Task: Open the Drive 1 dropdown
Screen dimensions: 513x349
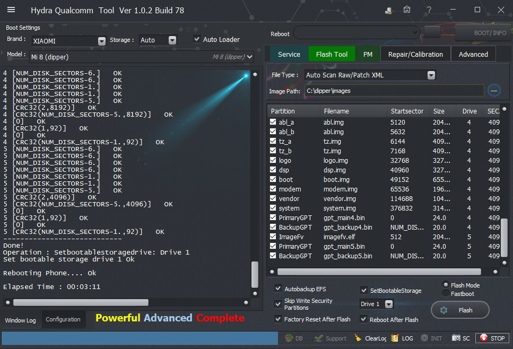Action: [x=376, y=304]
